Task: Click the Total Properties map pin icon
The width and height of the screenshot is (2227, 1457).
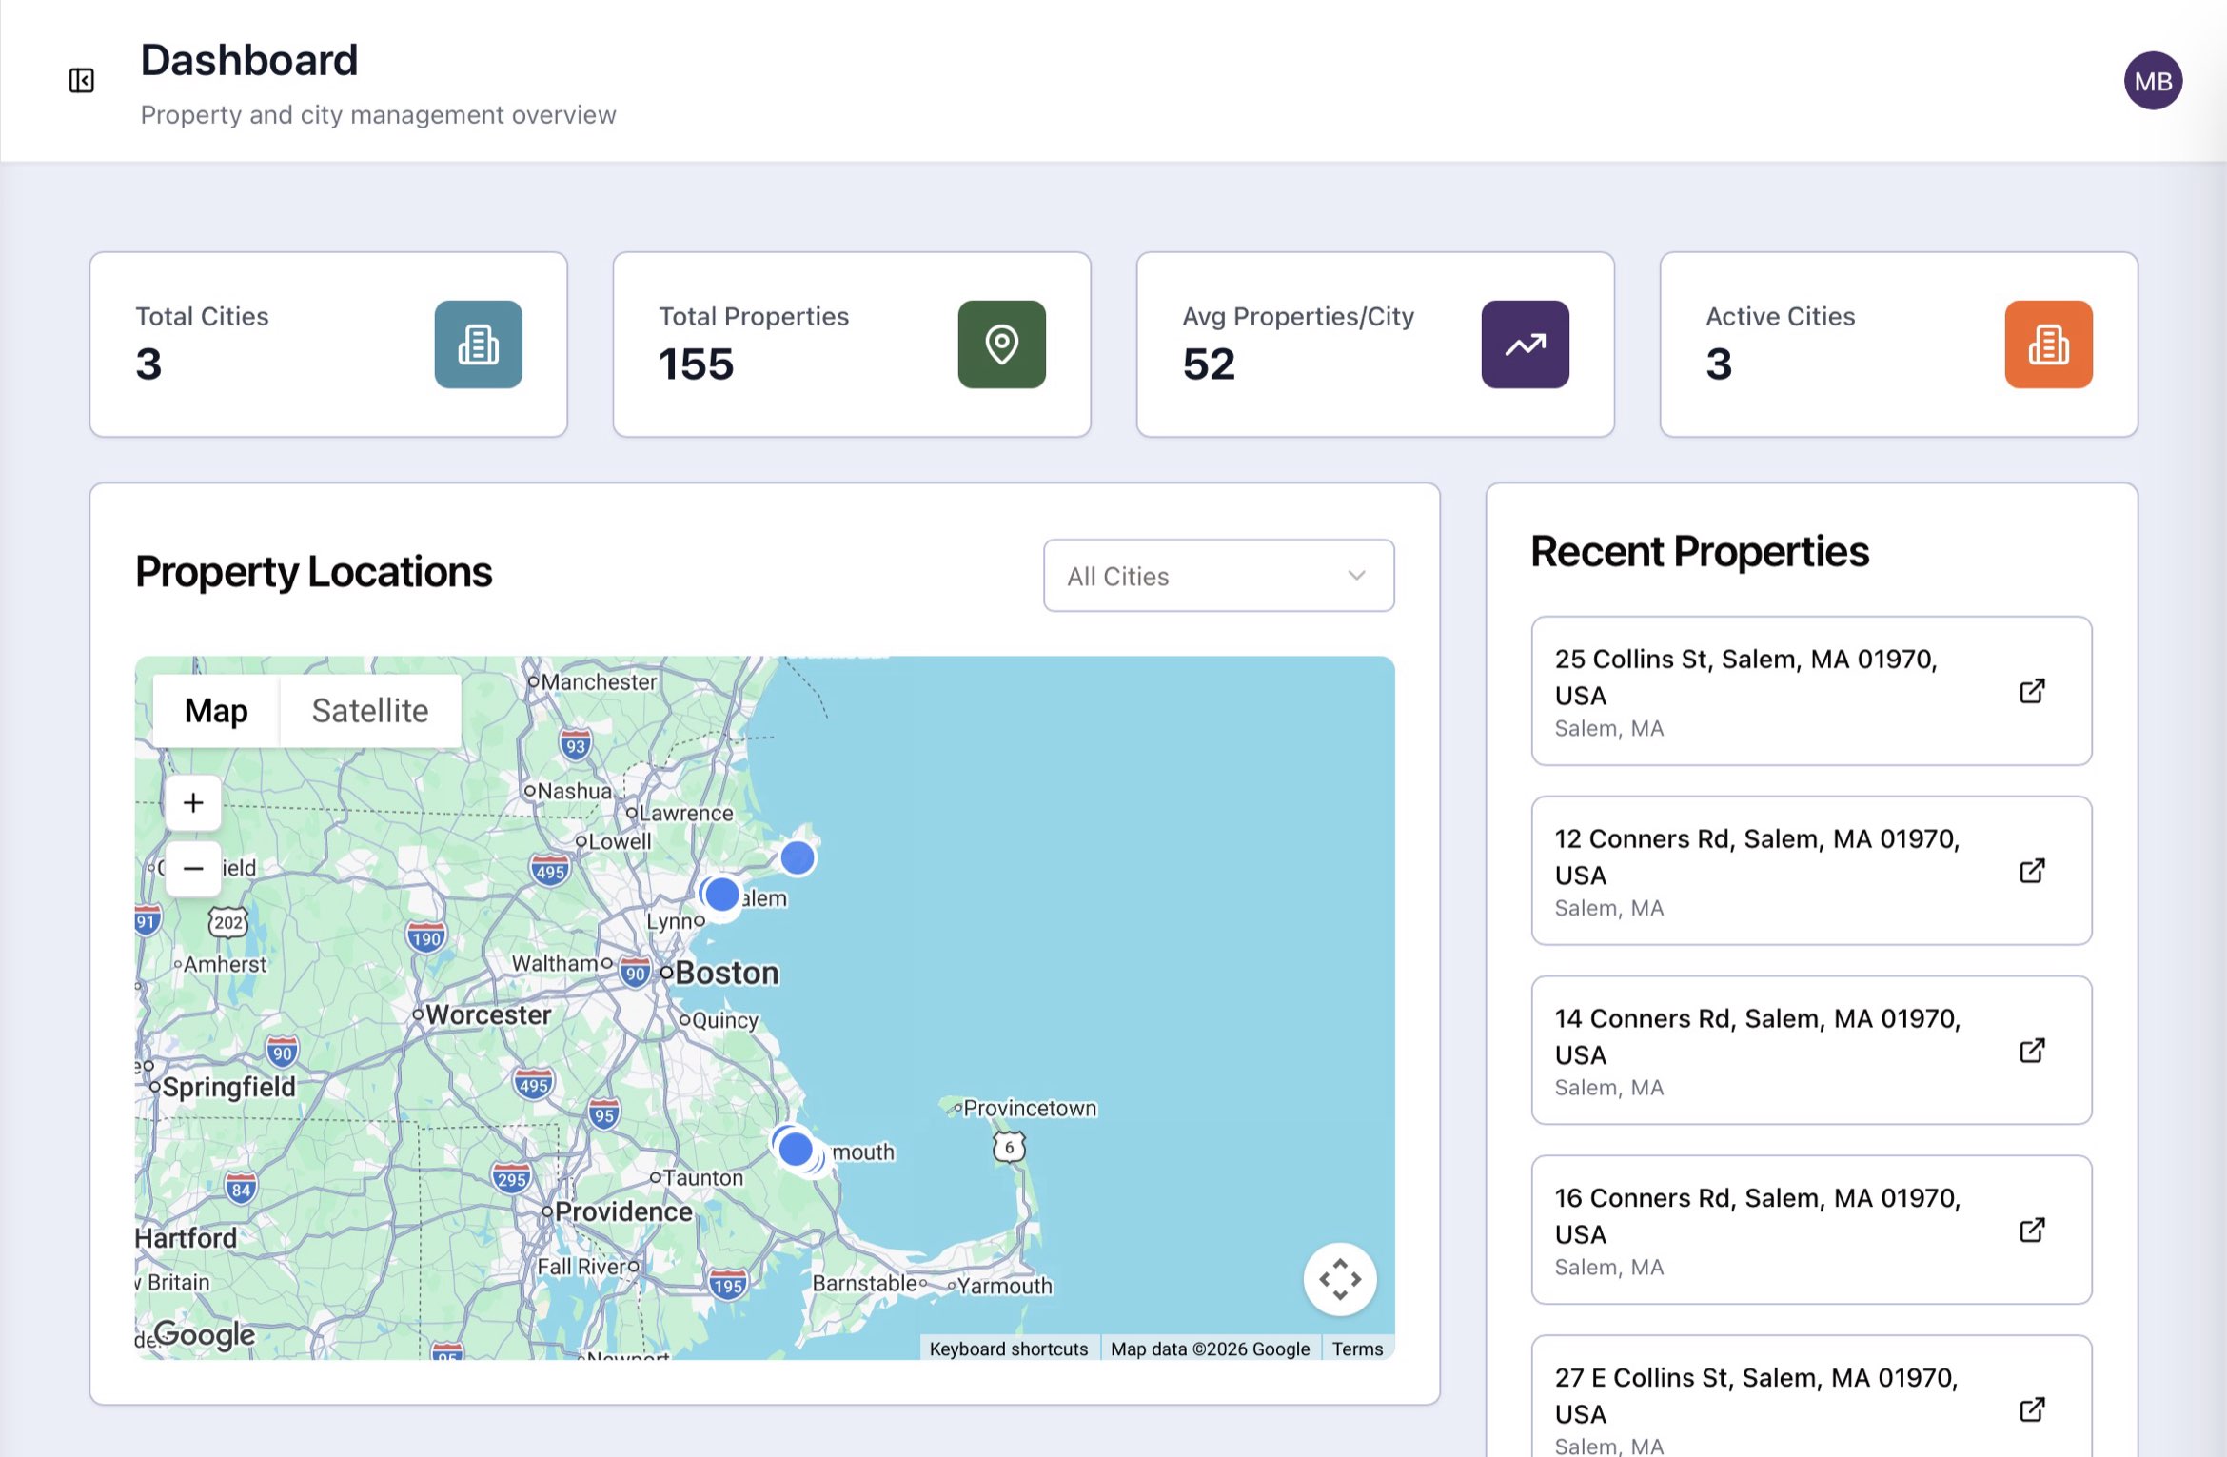Action: pos(1001,345)
